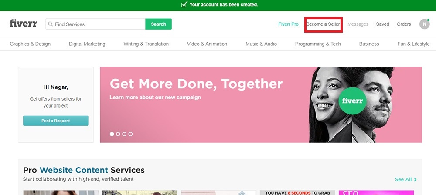Viewport: 436px width, 195px height.
Task: Click the magnifier icon in search box
Action: (50, 24)
